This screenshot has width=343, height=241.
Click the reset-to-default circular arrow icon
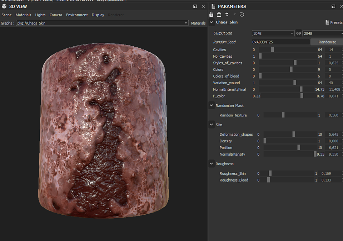point(242,15)
